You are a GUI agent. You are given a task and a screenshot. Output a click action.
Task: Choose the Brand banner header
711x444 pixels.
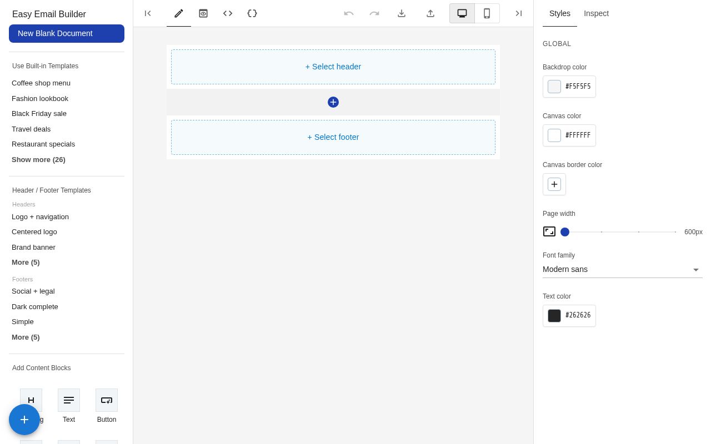(33, 248)
